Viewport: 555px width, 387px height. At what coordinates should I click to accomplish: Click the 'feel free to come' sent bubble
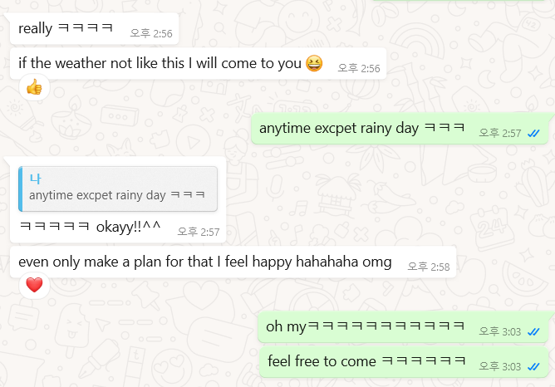(x=404, y=362)
